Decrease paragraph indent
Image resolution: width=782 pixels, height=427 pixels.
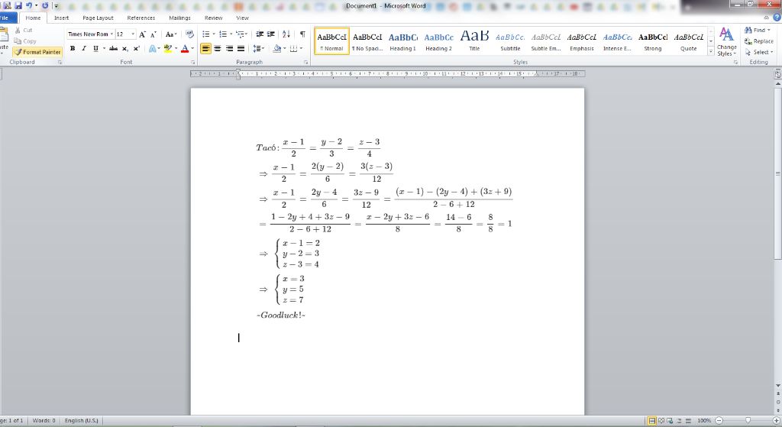click(x=260, y=34)
